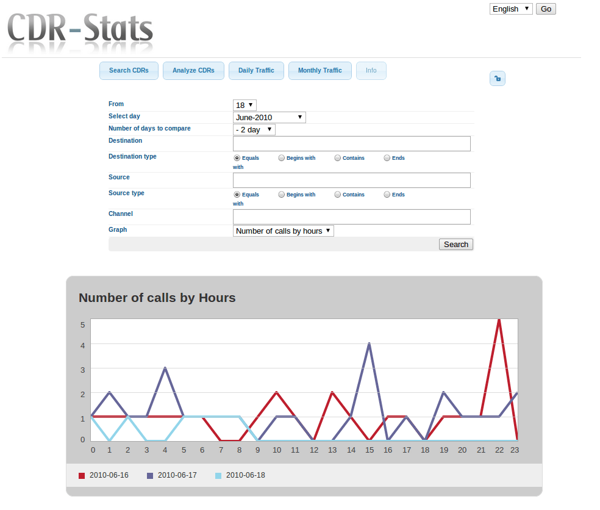Open the Analyze CDRs tab
600x510 pixels.
(x=193, y=71)
